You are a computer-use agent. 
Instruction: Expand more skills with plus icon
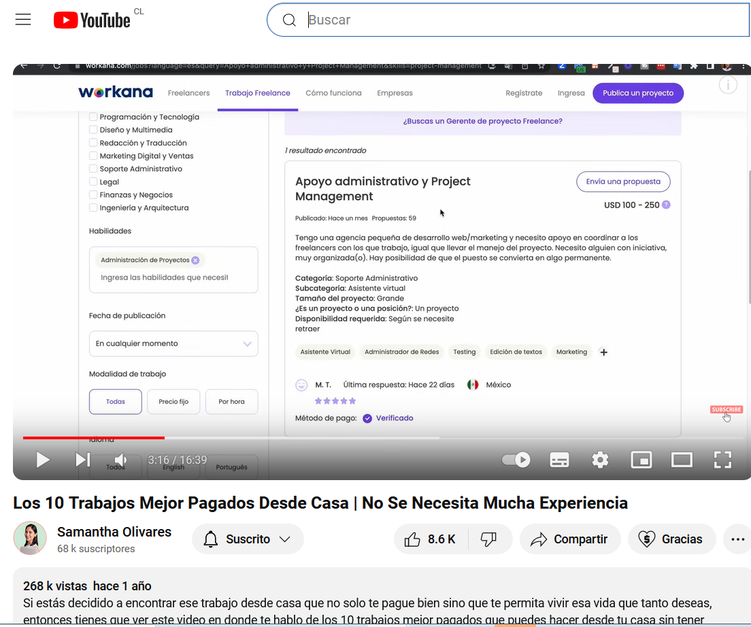[x=604, y=352]
